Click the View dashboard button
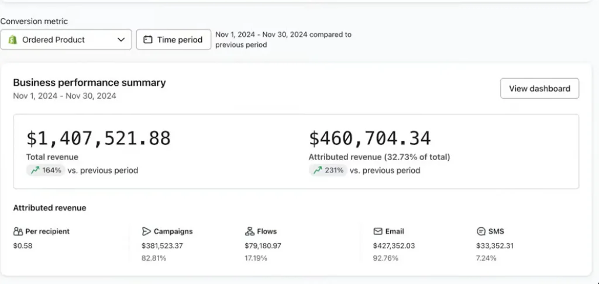 coord(539,89)
